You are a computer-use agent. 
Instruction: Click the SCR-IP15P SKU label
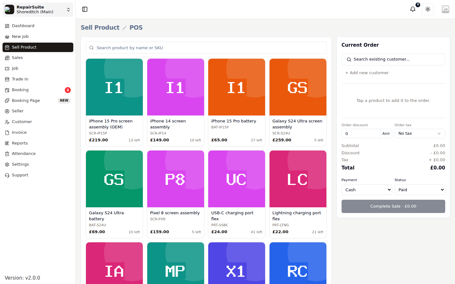point(98,133)
